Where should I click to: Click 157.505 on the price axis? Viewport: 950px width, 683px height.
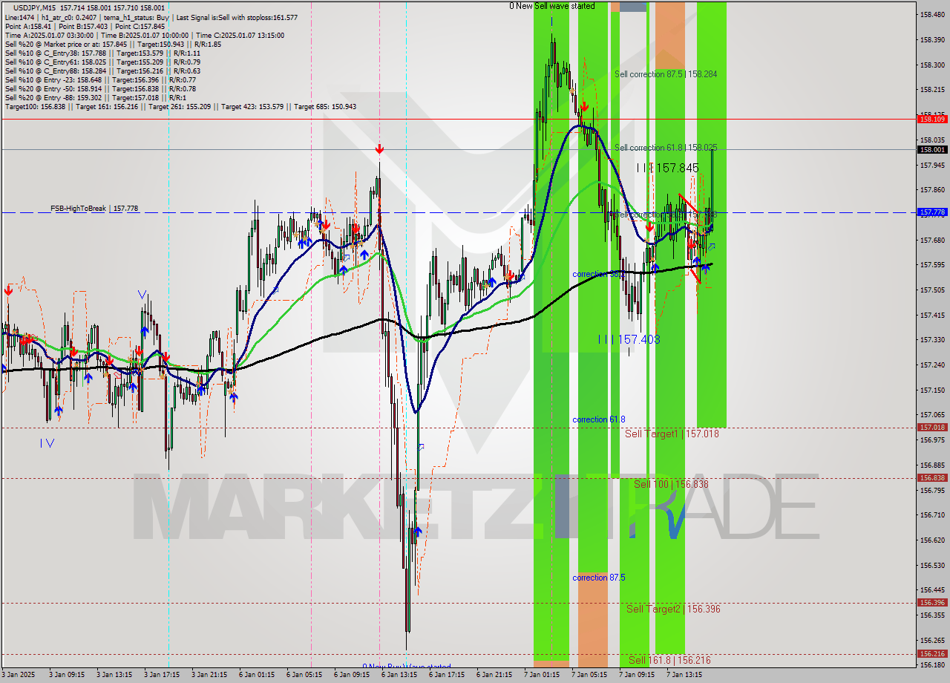click(932, 290)
